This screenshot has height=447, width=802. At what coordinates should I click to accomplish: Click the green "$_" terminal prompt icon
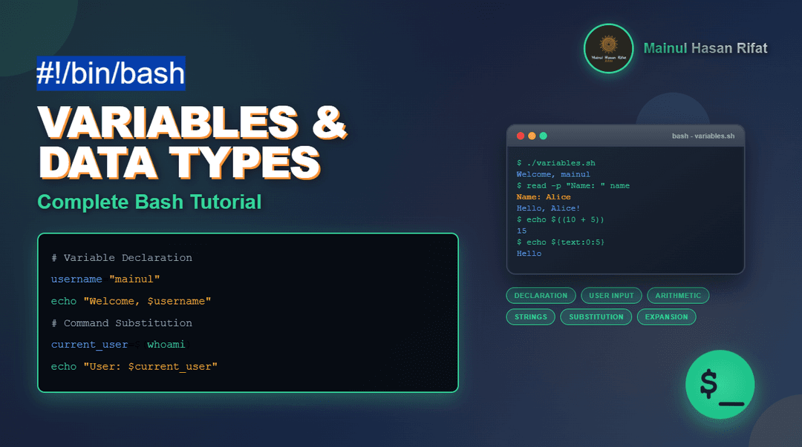[x=720, y=385]
